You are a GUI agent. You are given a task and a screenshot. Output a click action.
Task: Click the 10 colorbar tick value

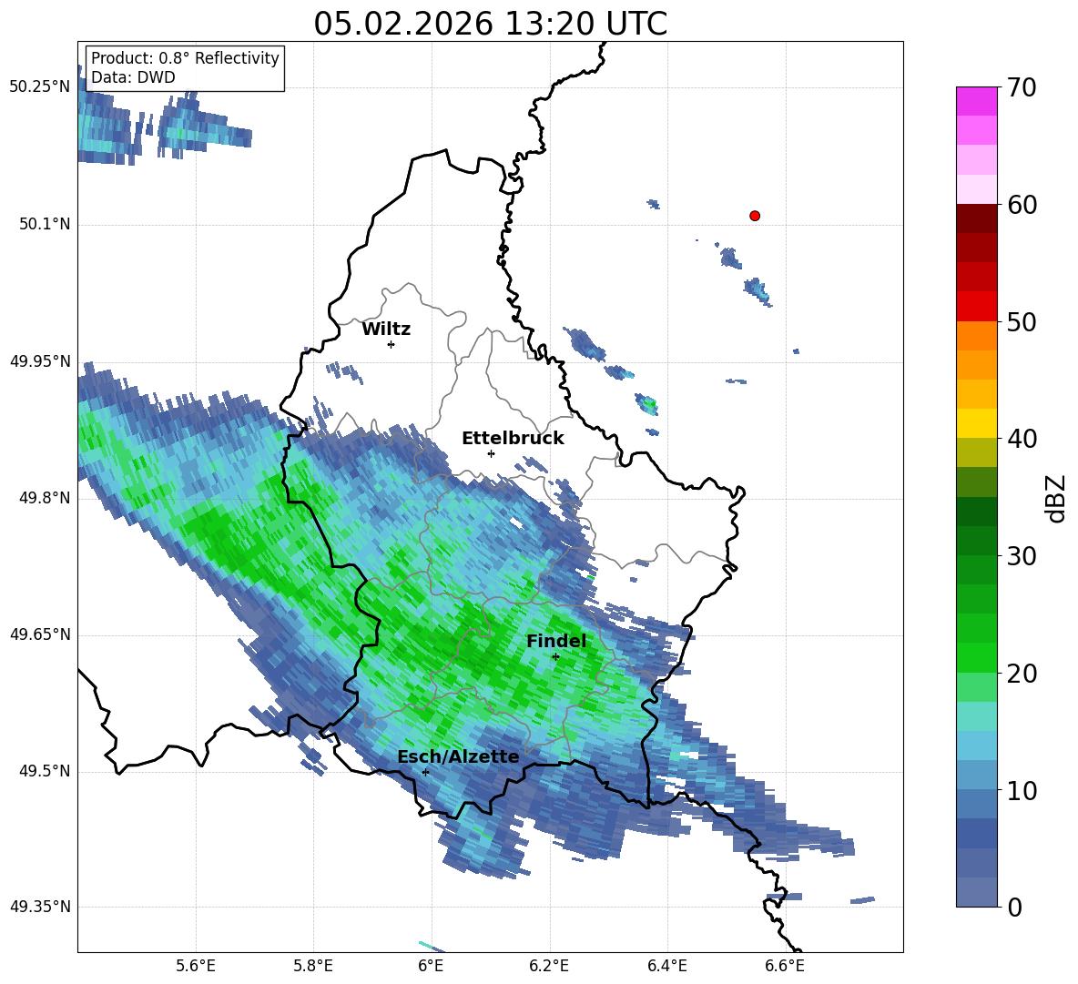point(1022,790)
